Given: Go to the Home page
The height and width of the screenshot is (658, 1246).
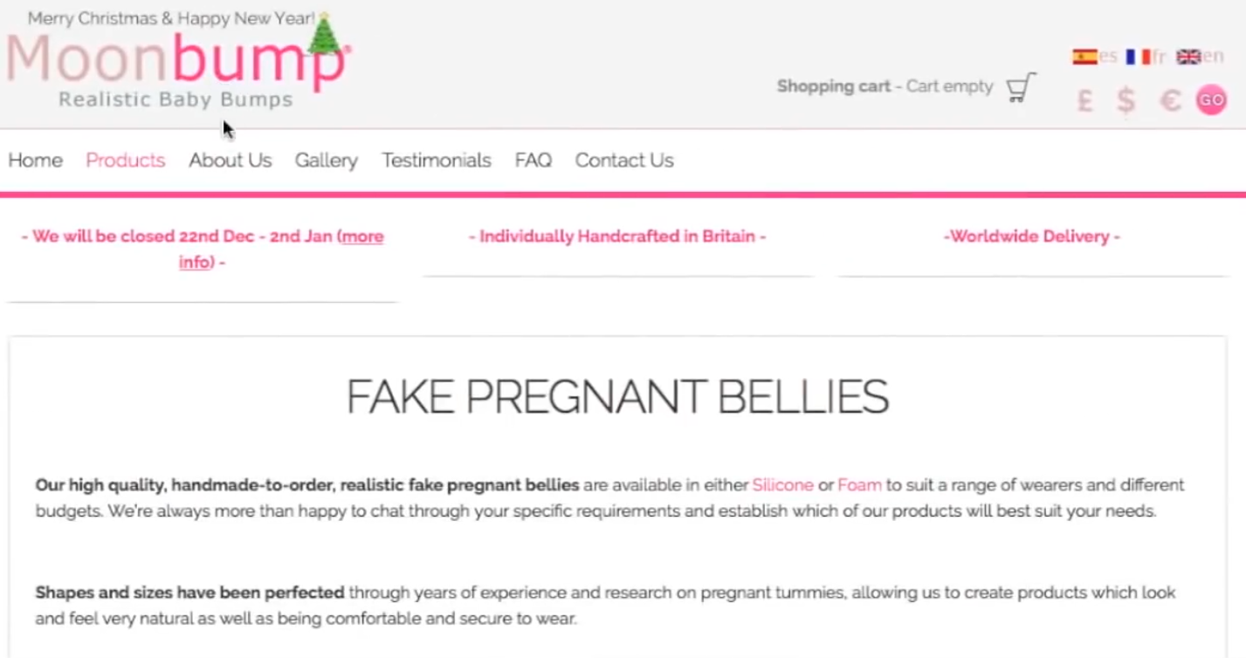Looking at the screenshot, I should [x=35, y=161].
